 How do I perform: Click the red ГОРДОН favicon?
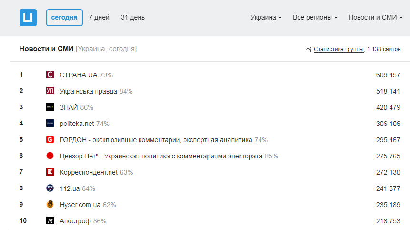(x=50, y=140)
